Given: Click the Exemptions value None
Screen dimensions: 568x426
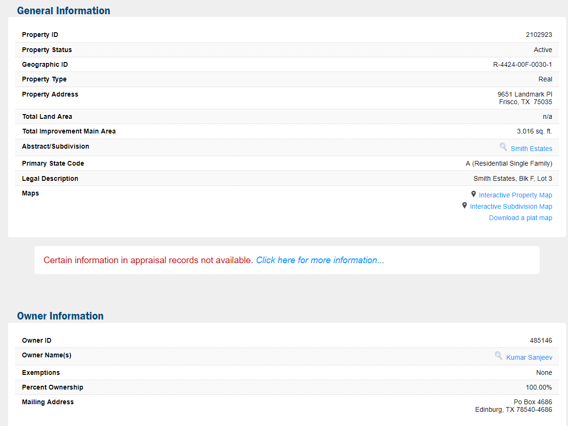Looking at the screenshot, I should click(x=544, y=373).
